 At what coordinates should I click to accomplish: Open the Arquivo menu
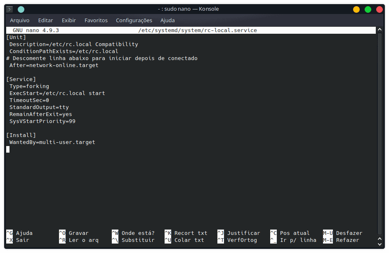[x=20, y=21]
